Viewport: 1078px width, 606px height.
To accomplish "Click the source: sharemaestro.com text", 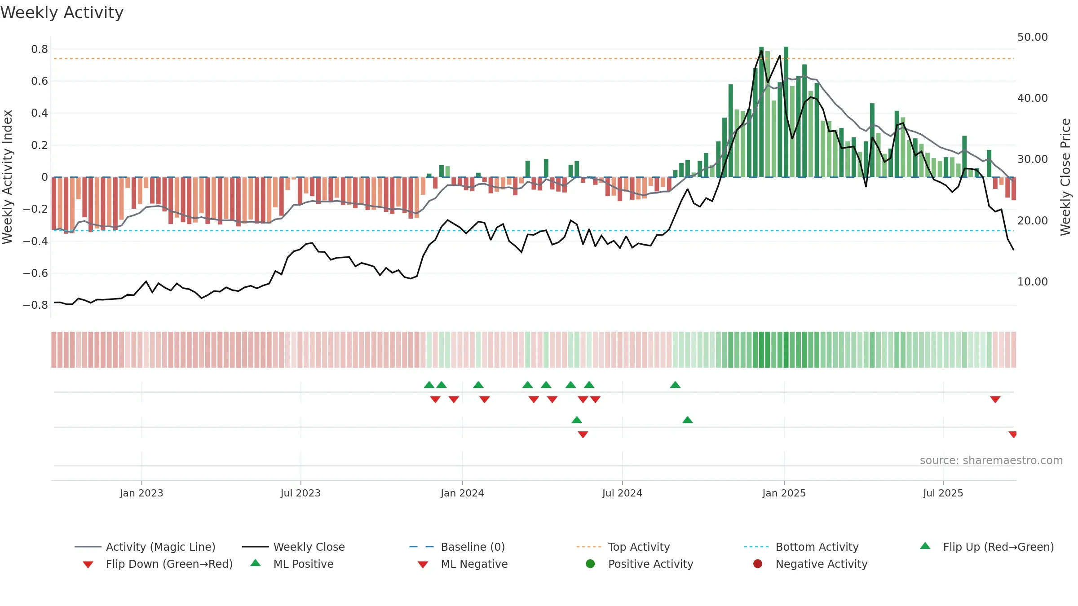I will [x=991, y=461].
